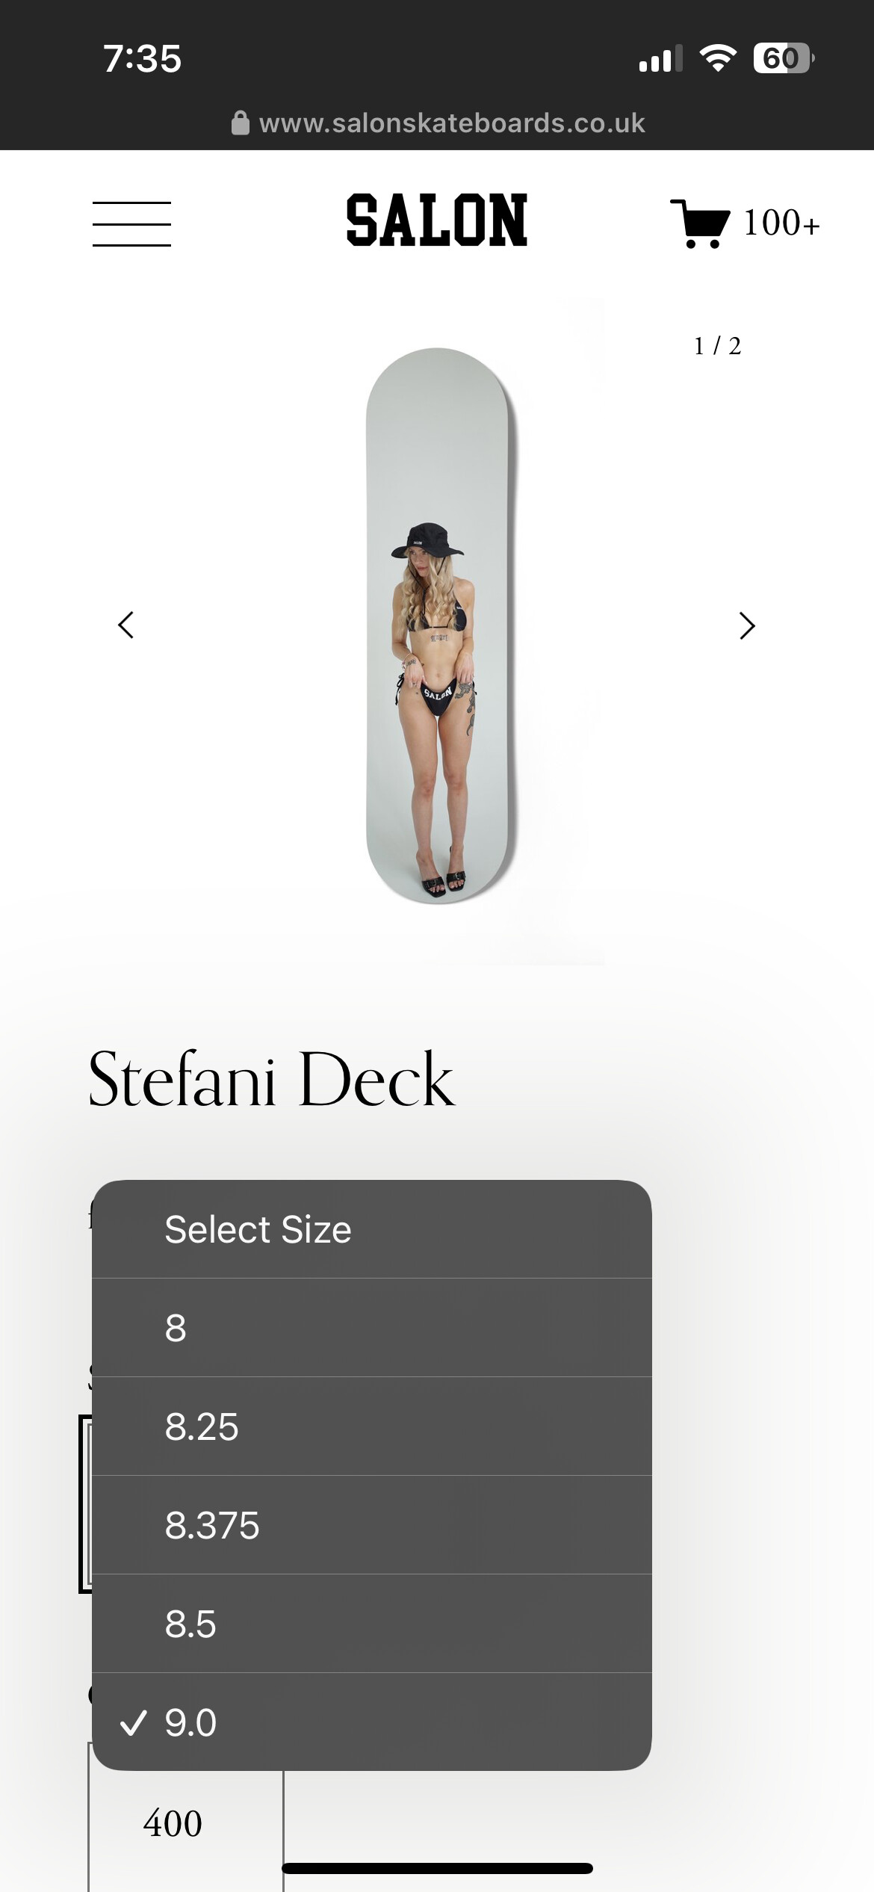Image resolution: width=874 pixels, height=1892 pixels.
Task: Tap the padlock icon in address bar
Action: pos(240,123)
